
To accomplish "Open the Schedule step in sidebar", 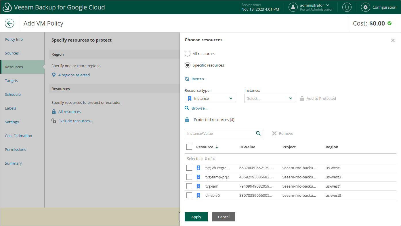I will click(13, 94).
